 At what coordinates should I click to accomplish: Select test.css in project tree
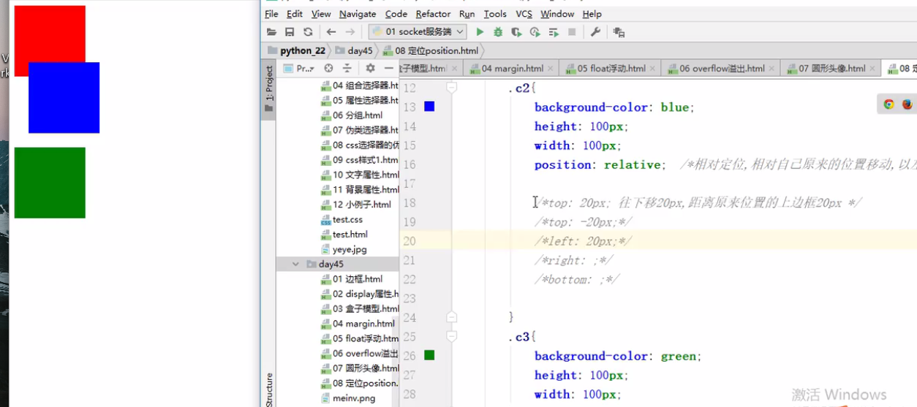[341, 219]
